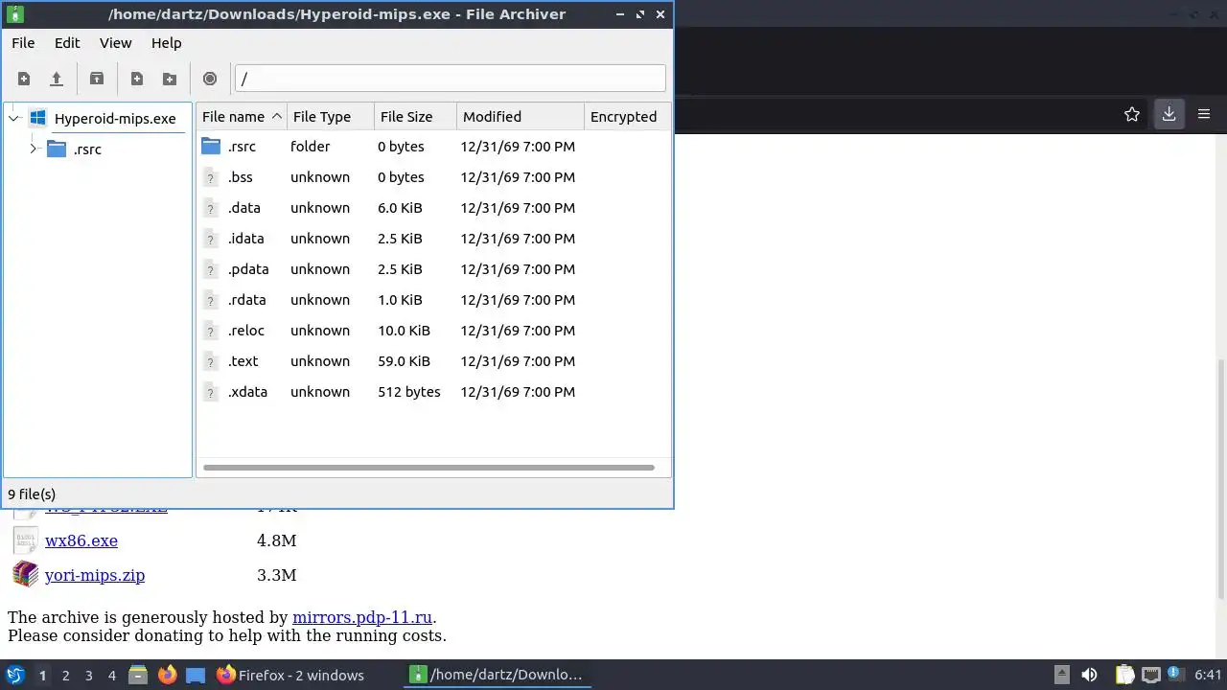Screen dimensions: 1227x690
Task: Click Firefox bookmark star icon
Action: (x=1132, y=114)
